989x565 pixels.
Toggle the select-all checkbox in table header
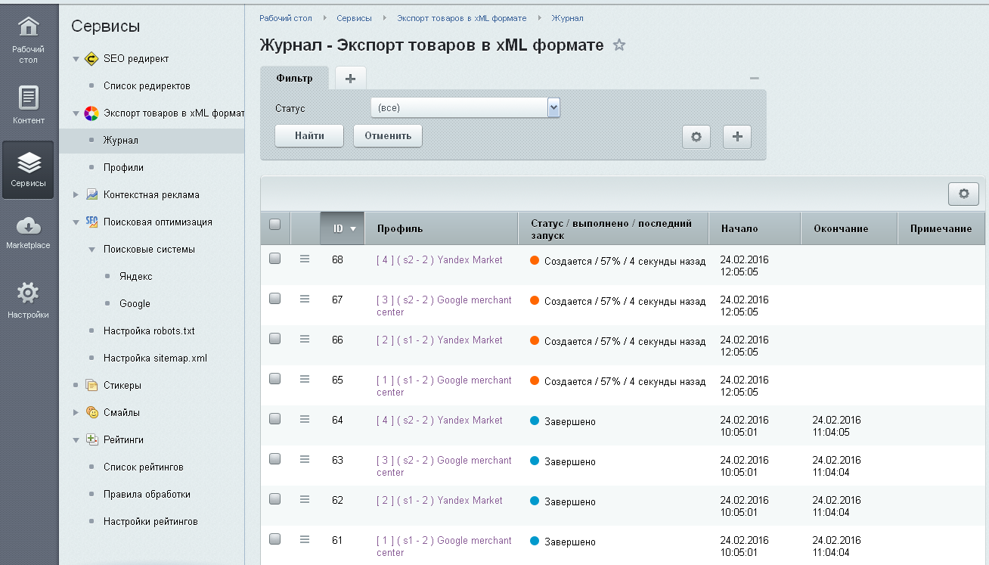coord(275,224)
